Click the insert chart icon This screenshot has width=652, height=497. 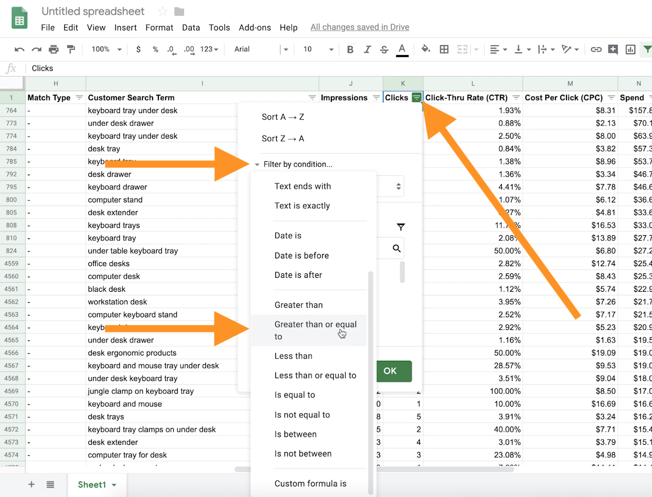[x=630, y=49]
